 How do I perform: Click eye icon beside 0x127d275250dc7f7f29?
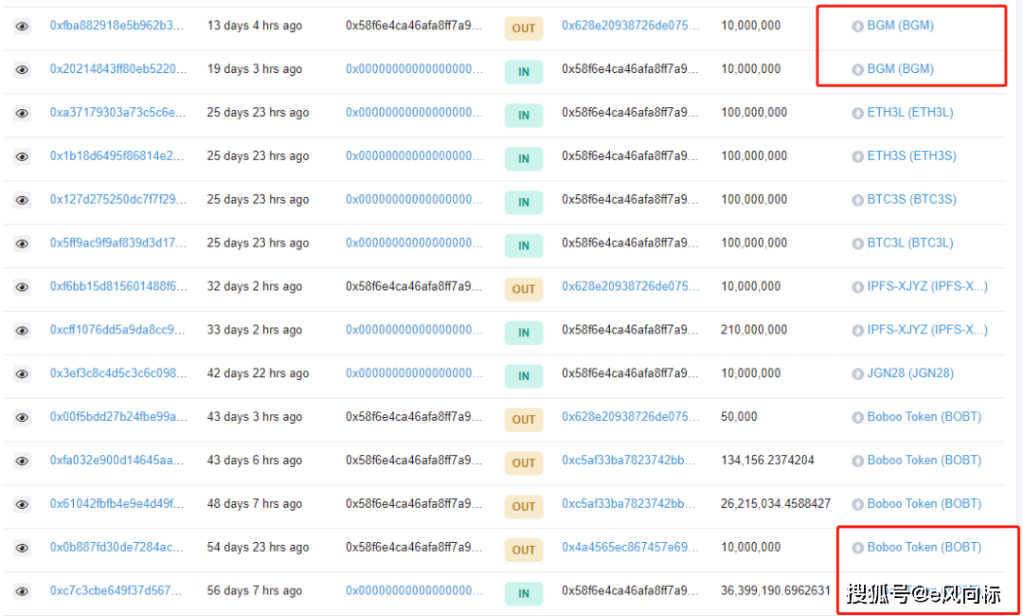click(22, 200)
